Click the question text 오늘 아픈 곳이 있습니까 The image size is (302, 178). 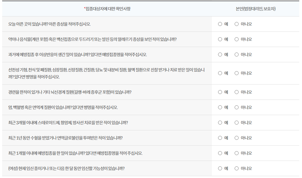(x=49, y=24)
